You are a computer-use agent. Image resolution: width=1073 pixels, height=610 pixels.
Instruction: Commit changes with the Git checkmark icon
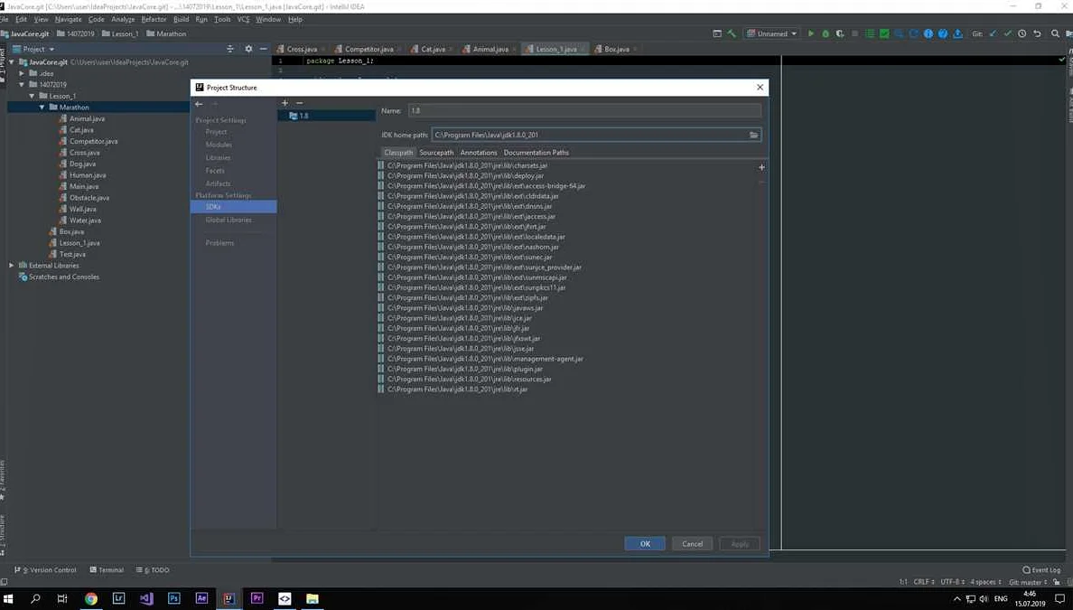point(1007,33)
